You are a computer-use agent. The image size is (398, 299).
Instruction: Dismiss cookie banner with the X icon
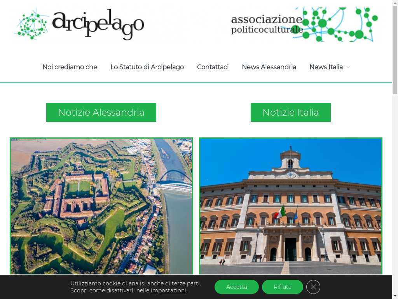(x=313, y=287)
